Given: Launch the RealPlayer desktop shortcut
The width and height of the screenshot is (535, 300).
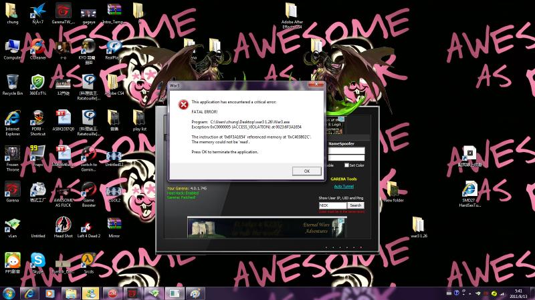Looking at the screenshot, I should click(114, 49).
